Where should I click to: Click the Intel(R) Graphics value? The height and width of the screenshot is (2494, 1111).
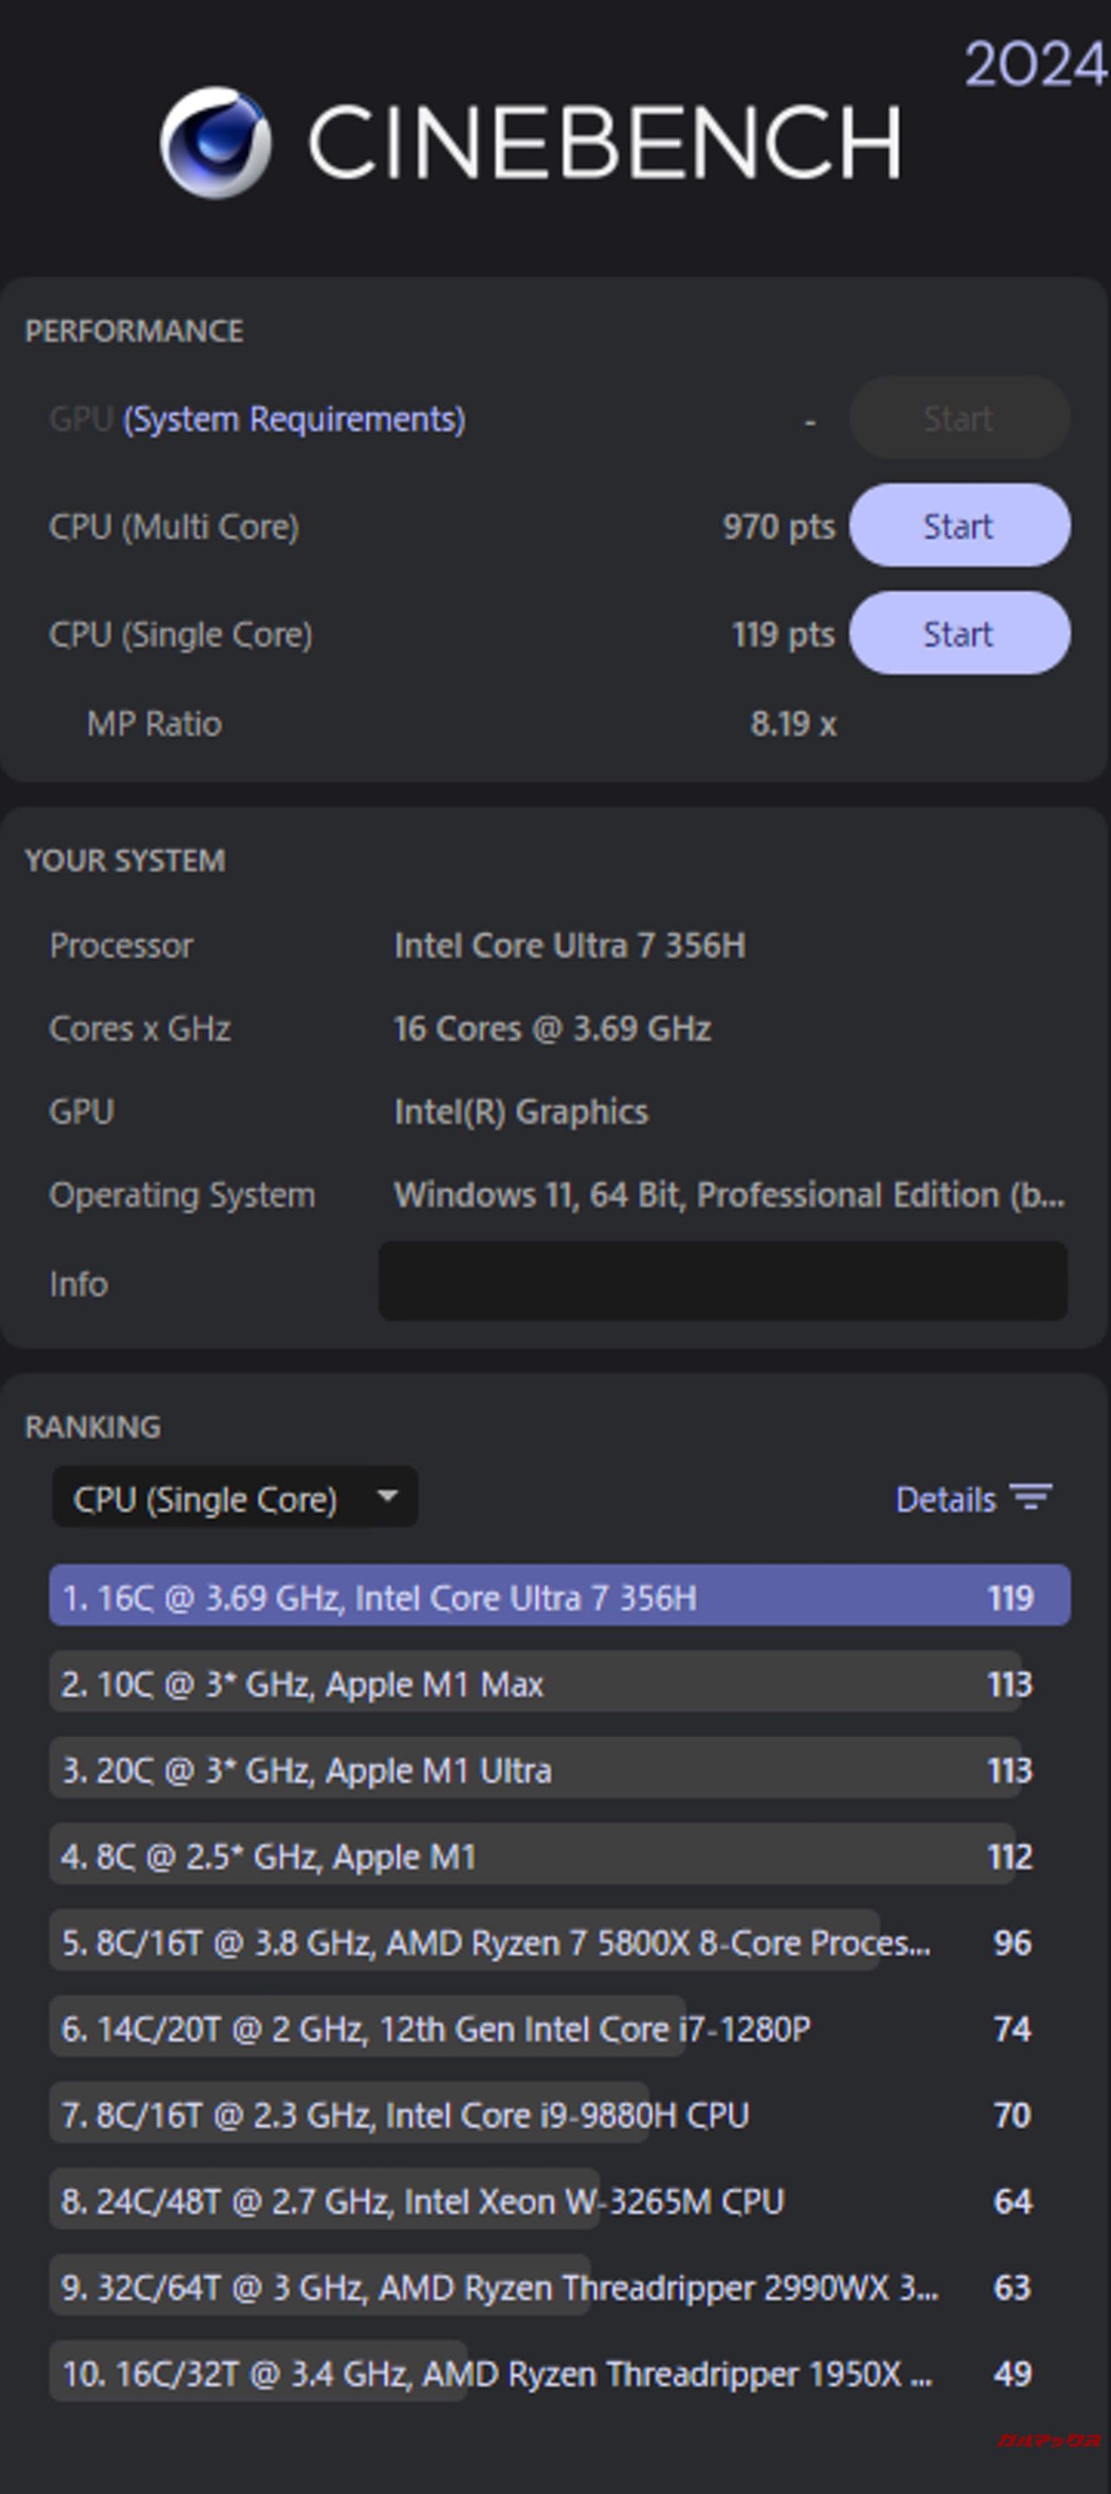point(521,1112)
